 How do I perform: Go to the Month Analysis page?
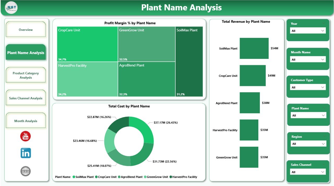25,120
